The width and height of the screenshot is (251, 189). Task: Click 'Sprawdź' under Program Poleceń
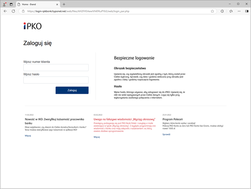166,134
